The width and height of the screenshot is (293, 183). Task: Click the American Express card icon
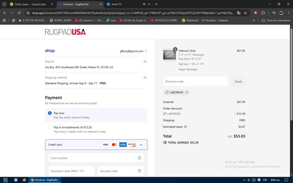click(123, 145)
